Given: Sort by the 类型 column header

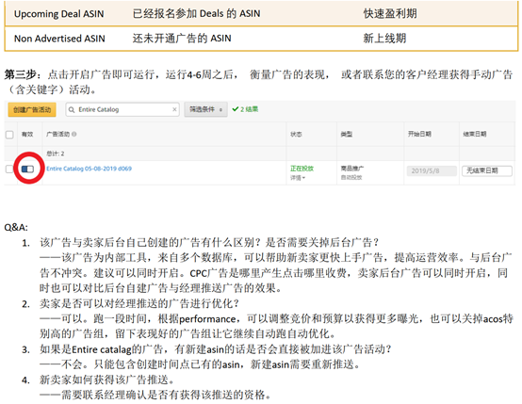Looking at the screenshot, I should point(347,134).
